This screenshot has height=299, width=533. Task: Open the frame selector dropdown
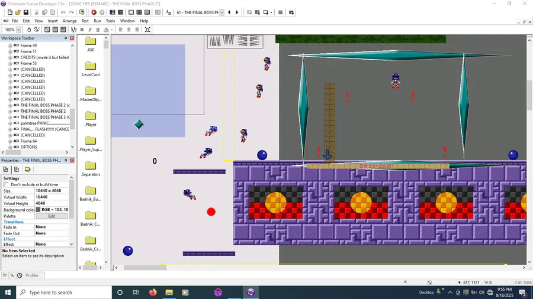[221, 12]
